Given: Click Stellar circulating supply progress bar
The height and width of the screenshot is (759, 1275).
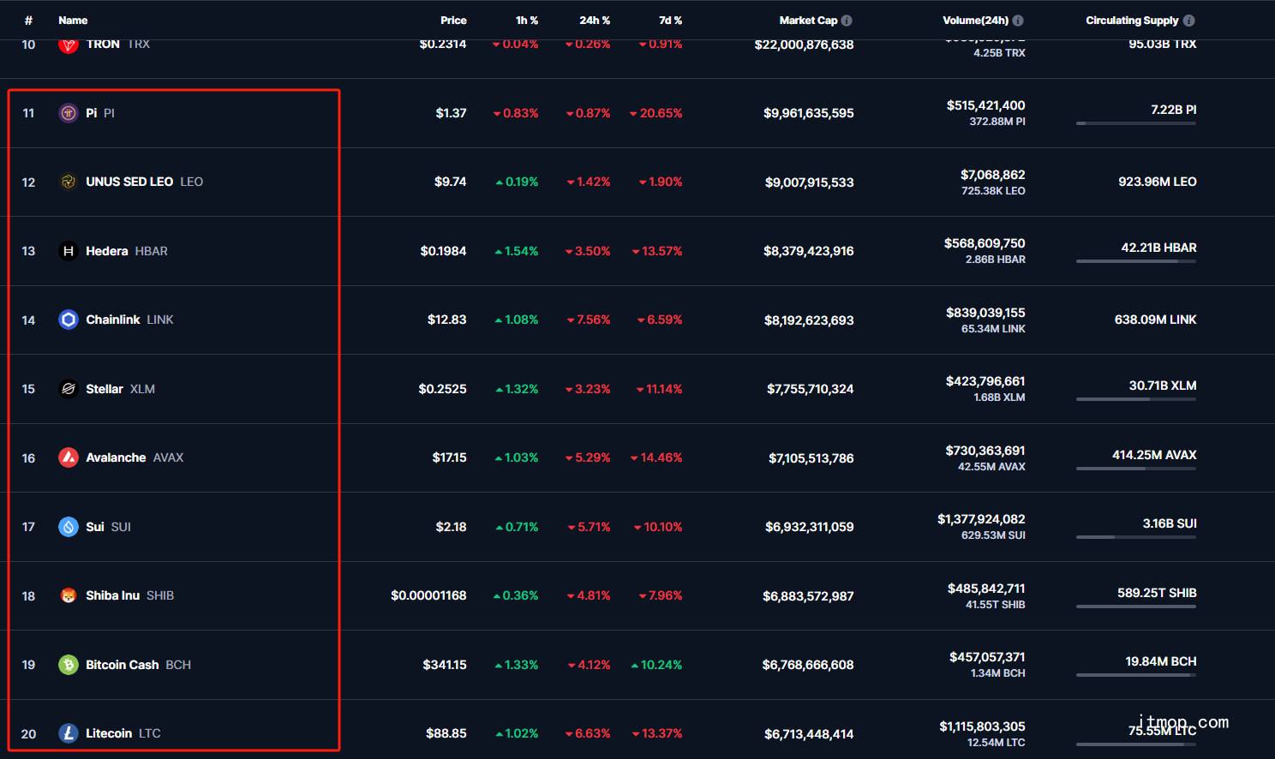Looking at the screenshot, I should (x=1136, y=399).
